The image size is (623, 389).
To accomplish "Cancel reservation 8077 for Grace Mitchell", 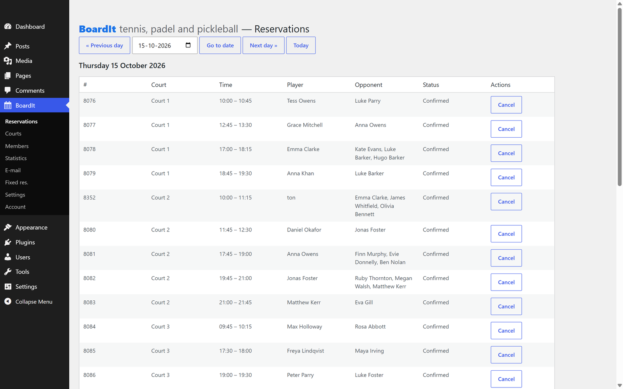I will coord(506,129).
